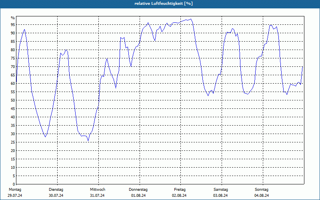Select the y-axis value "85"
Screen dimensions: 320x200
click(x=13, y=42)
